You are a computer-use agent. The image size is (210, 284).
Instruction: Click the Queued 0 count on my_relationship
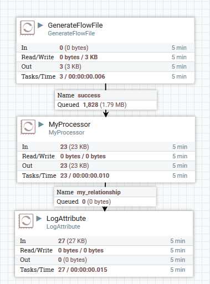pos(84,202)
